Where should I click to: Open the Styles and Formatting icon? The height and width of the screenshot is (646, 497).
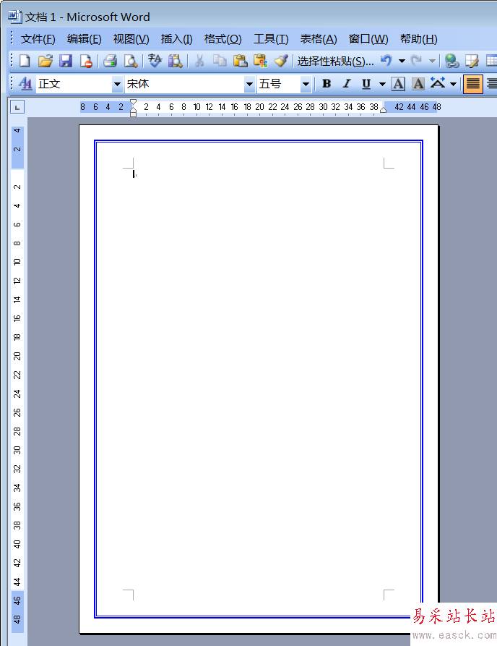coord(25,84)
